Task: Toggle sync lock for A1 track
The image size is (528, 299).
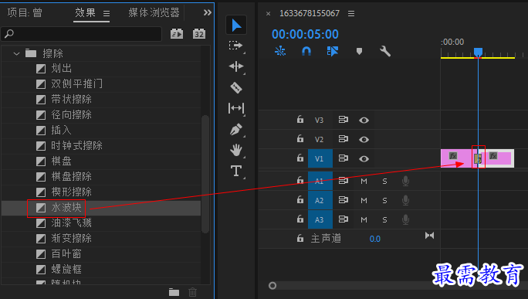Action: [344, 181]
